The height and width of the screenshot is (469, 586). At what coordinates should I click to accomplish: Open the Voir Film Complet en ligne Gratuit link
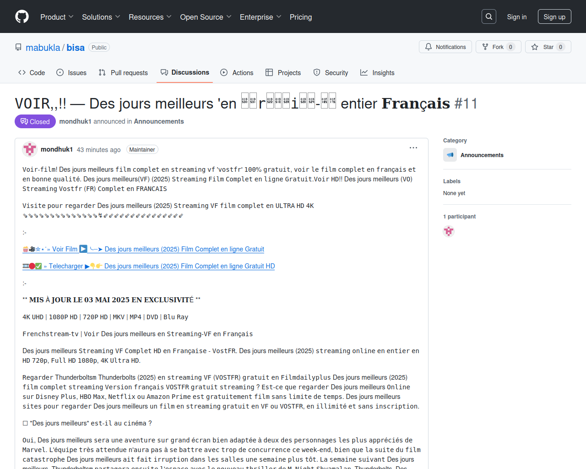point(143,249)
